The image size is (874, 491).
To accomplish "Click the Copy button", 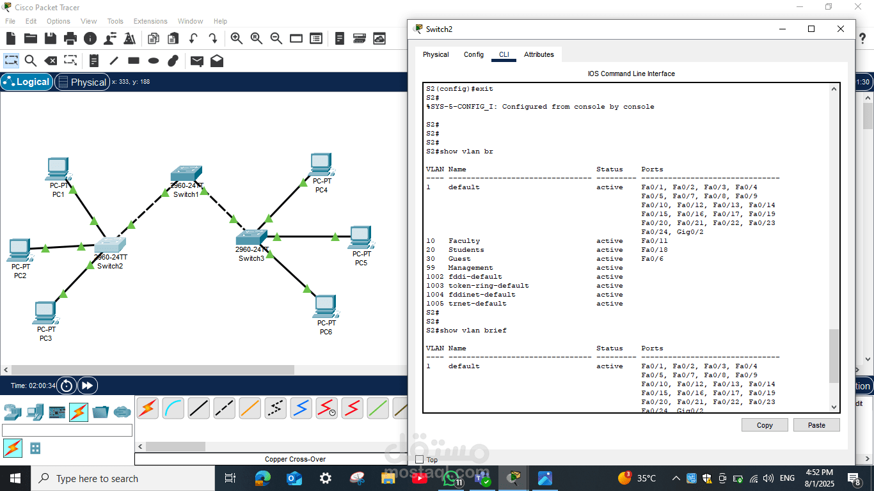I will 765,425.
